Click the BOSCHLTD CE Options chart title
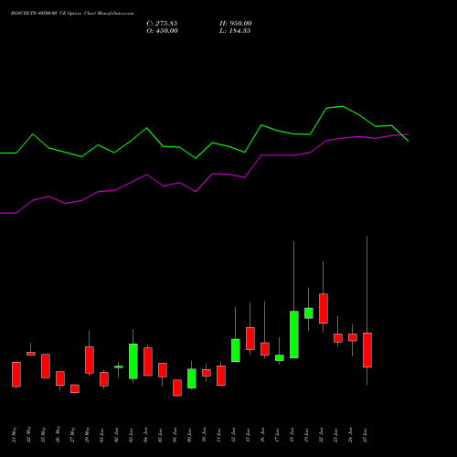 click(x=72, y=14)
